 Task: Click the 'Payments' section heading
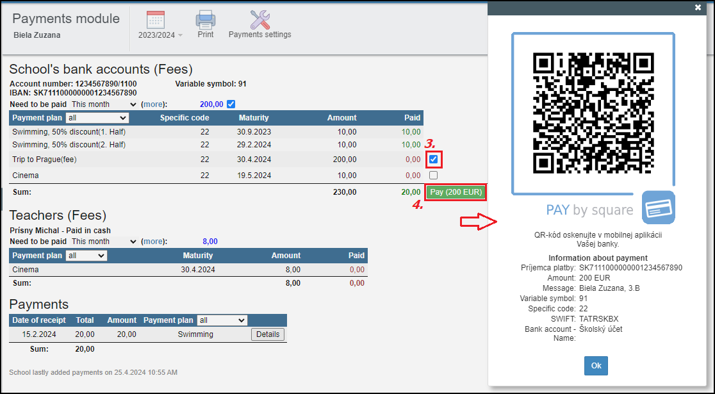38,304
